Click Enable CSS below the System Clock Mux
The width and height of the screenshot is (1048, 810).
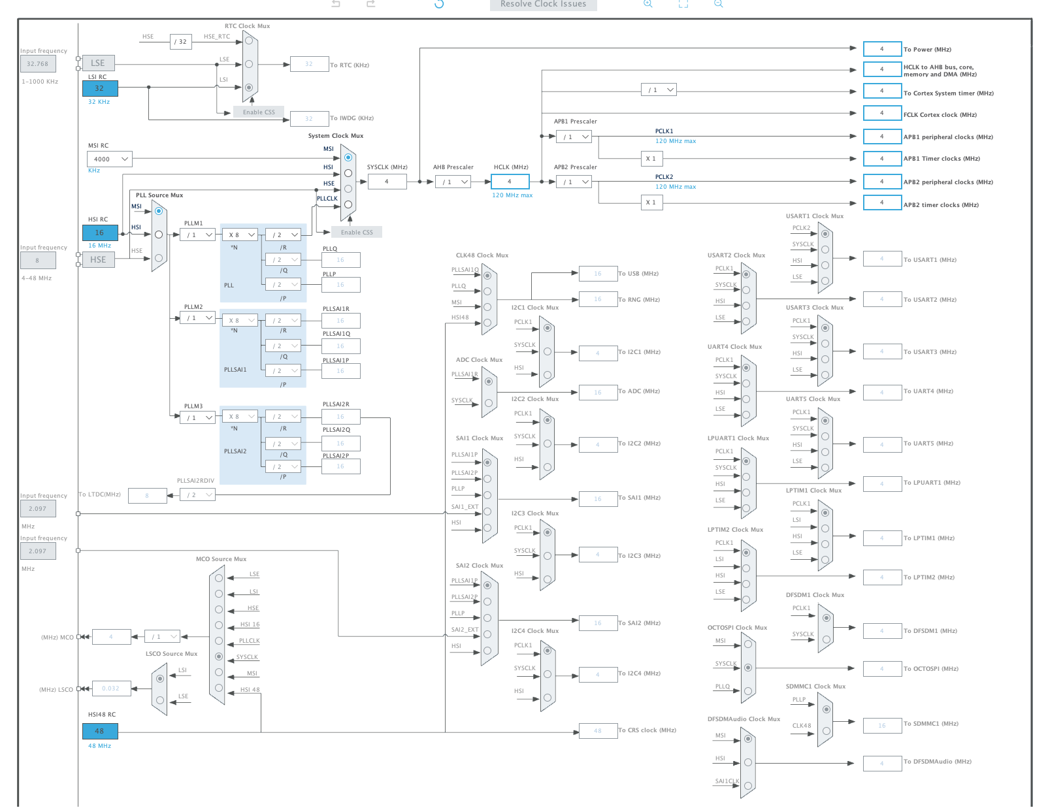[357, 233]
